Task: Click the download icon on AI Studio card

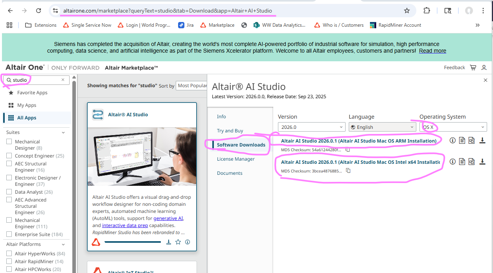Action: (169, 242)
